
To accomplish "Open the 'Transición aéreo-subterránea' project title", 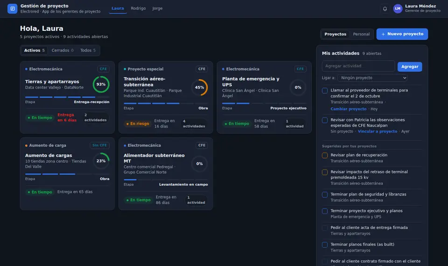I will 144,82.
